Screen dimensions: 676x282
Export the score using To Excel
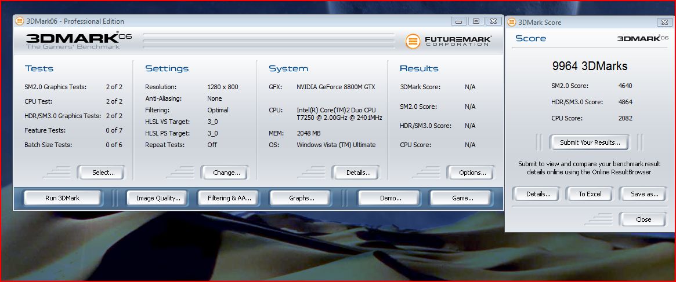coord(590,194)
